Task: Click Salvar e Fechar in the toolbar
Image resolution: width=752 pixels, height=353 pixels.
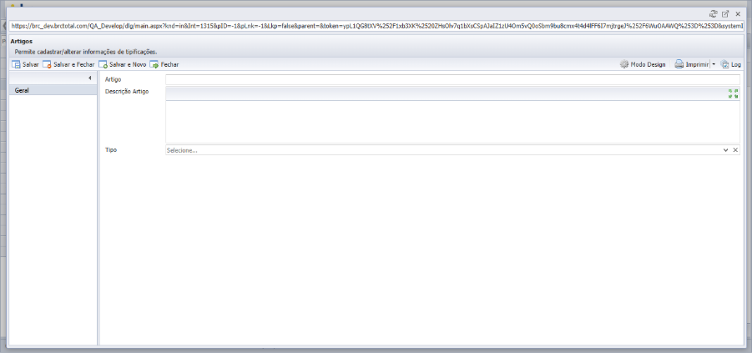Action: (68, 64)
